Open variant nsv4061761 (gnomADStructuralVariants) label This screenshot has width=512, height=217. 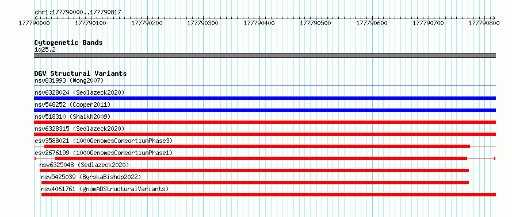pos(105,189)
